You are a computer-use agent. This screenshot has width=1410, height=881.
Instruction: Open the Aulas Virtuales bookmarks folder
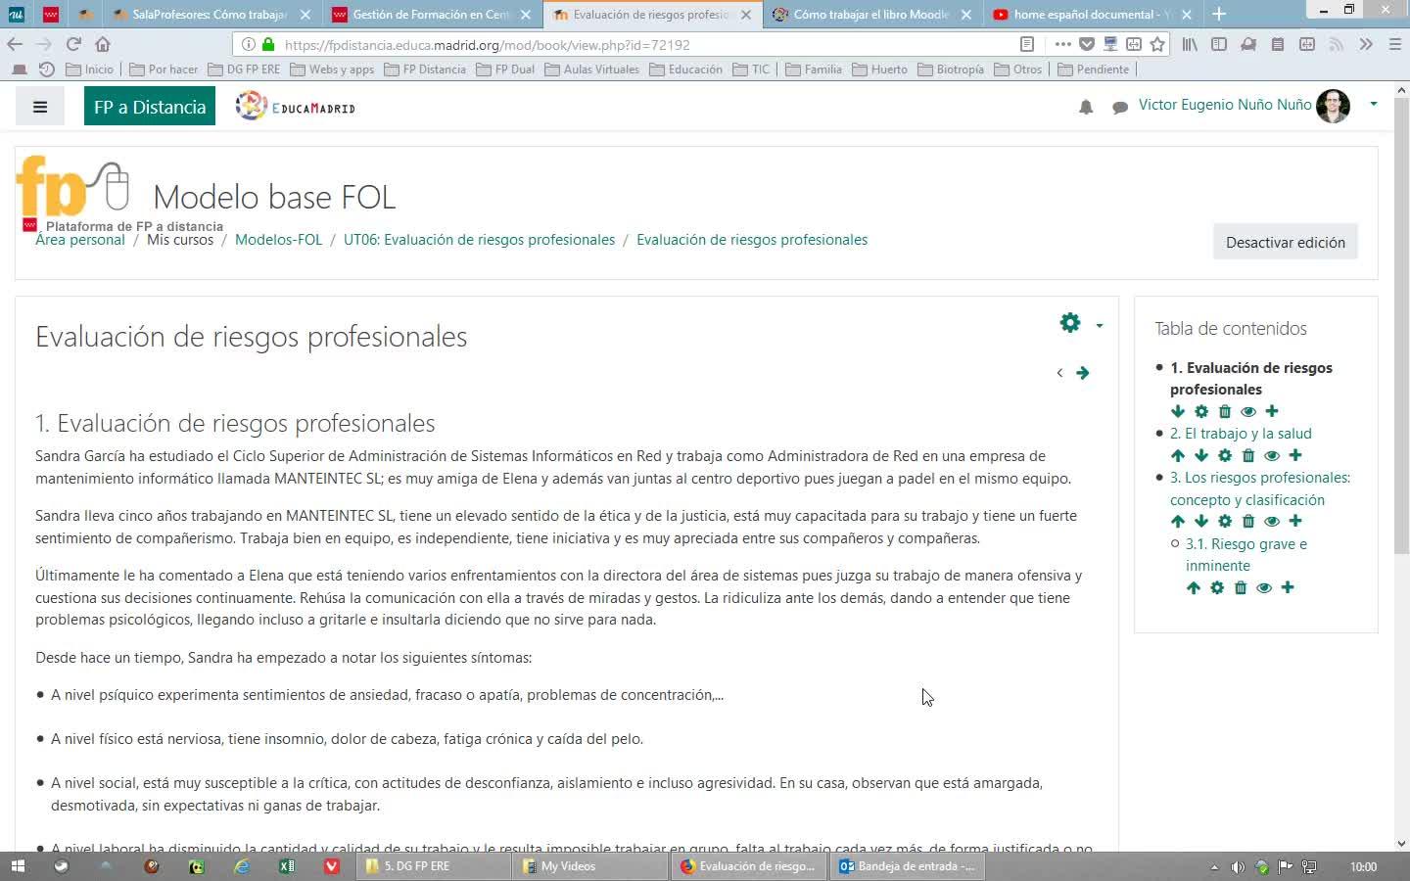[591, 70]
